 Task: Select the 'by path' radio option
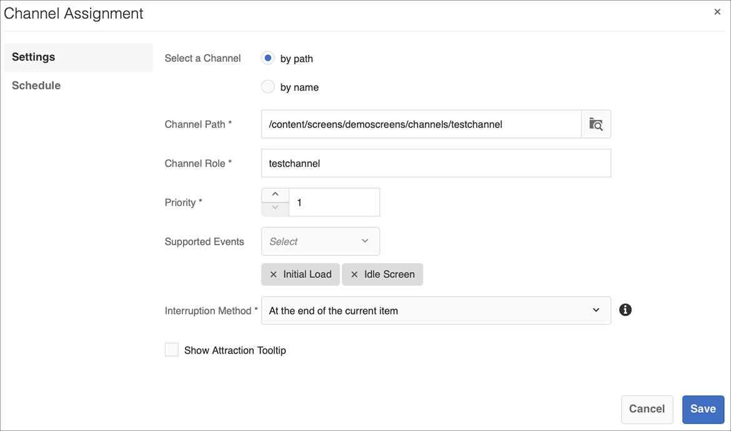tap(268, 58)
